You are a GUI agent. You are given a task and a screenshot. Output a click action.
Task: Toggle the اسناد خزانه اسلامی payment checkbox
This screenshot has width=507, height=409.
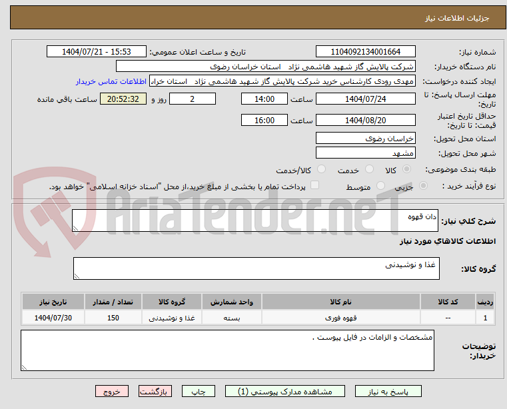coord(315,186)
